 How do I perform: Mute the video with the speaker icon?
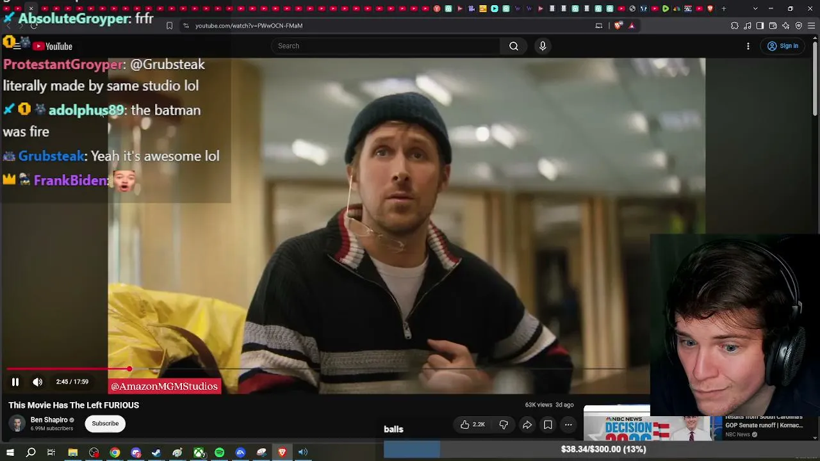pyautogui.click(x=38, y=382)
